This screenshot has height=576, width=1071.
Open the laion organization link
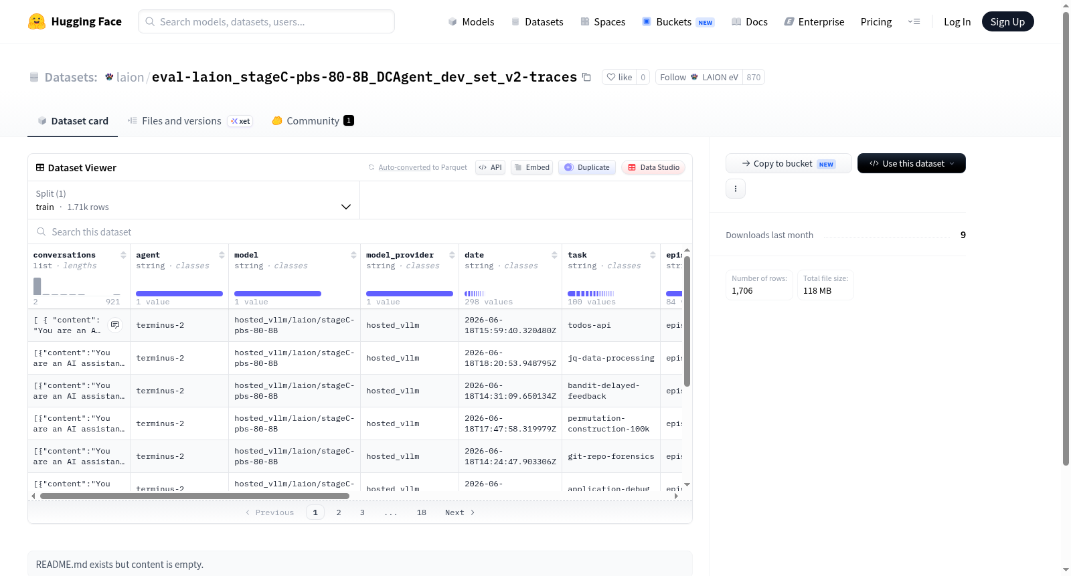coord(130,78)
